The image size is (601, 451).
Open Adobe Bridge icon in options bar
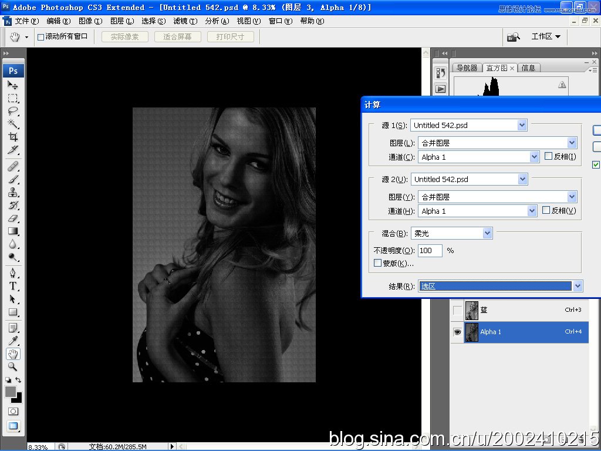513,37
